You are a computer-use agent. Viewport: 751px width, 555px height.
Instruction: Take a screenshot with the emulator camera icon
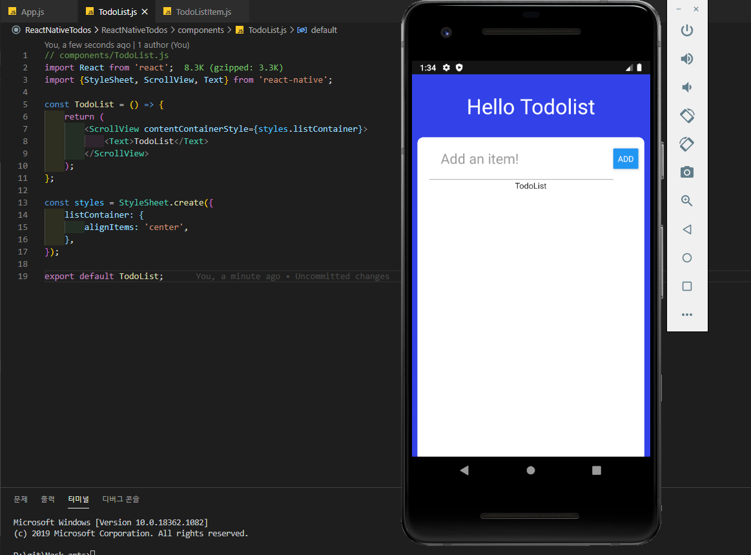pos(686,172)
